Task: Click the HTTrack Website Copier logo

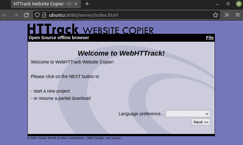Action: (x=90, y=29)
